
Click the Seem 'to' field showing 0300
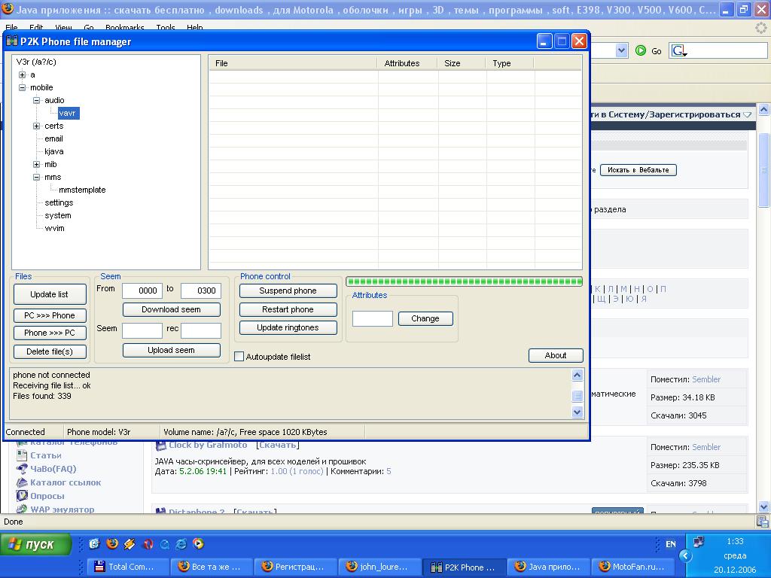200,291
